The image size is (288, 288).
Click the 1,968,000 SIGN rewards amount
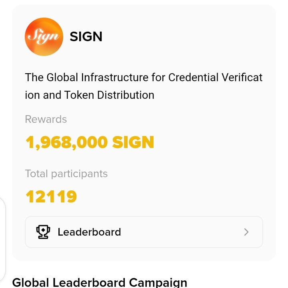90,142
